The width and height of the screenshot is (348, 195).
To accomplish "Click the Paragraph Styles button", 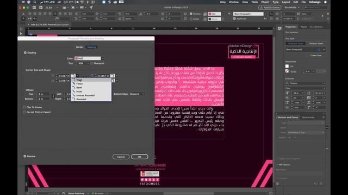I will point(295,43).
